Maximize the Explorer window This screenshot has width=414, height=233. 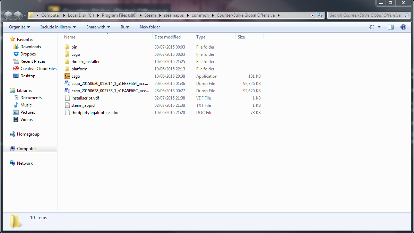click(x=390, y=3)
